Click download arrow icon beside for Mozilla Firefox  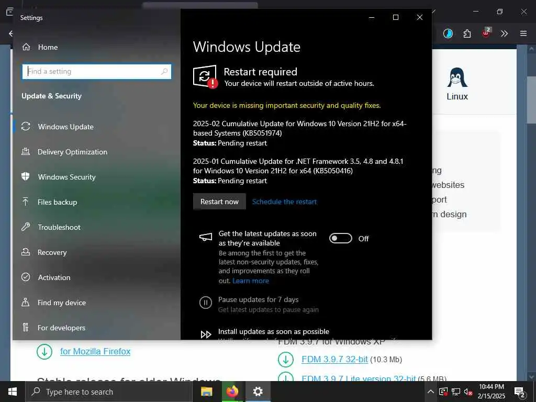point(44,351)
